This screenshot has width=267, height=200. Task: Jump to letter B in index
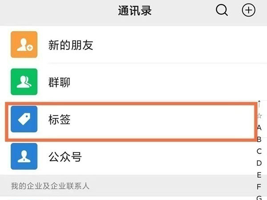click(x=259, y=140)
